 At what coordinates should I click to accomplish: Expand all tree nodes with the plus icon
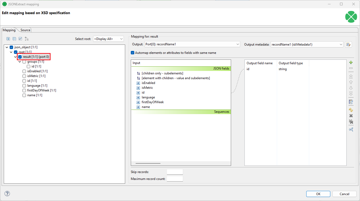point(8,39)
